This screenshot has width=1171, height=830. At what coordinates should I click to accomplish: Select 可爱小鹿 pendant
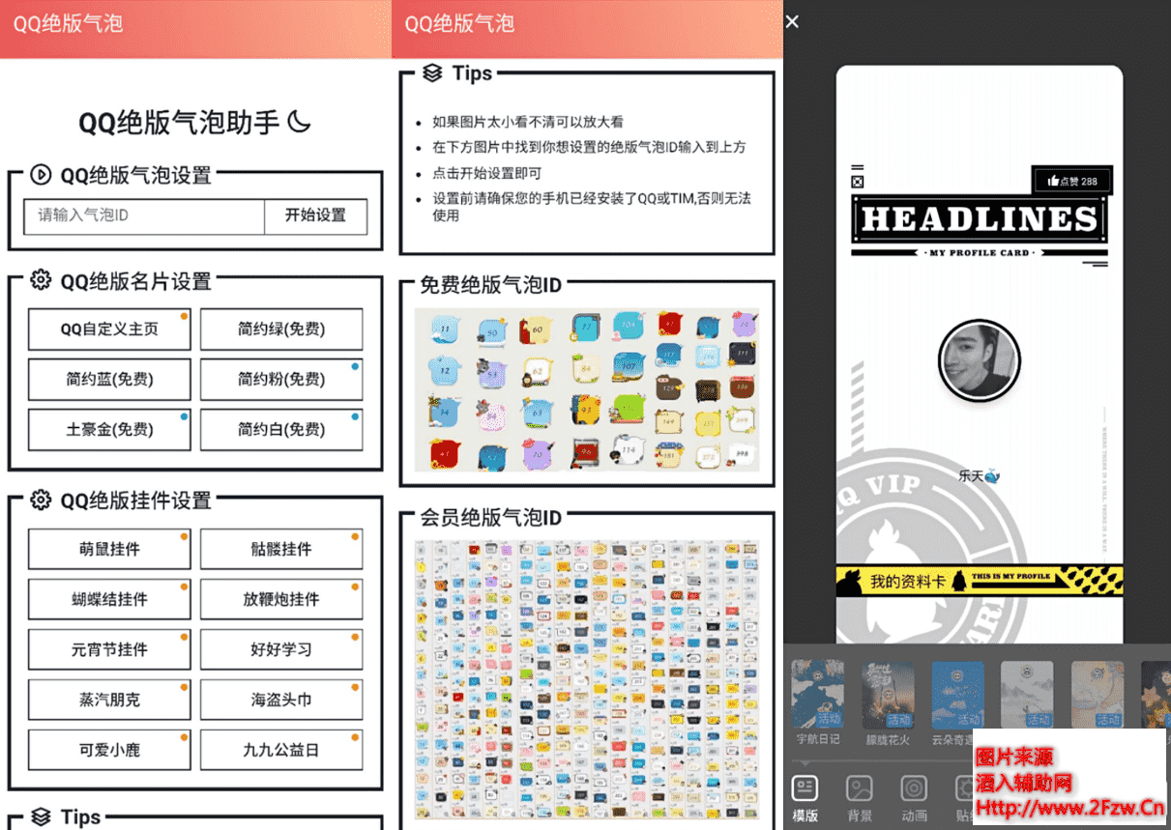[x=109, y=751]
